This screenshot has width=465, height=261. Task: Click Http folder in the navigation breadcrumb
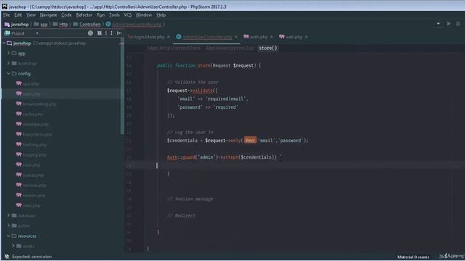coord(60,24)
